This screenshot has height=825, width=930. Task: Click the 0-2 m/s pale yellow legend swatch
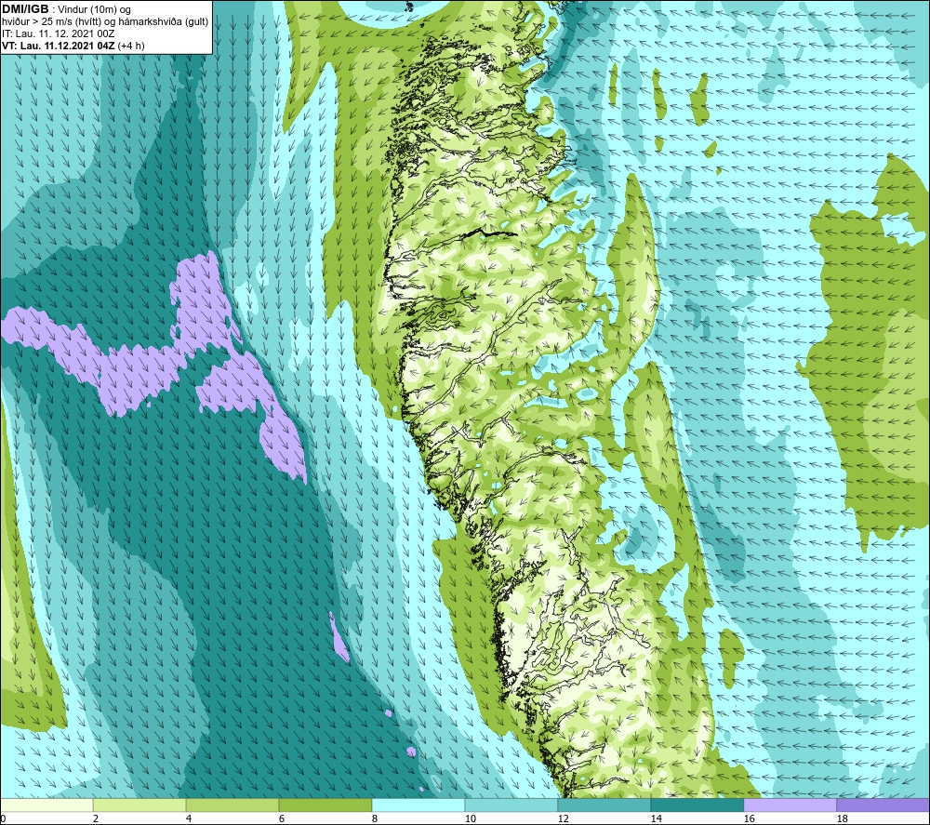pos(46,805)
